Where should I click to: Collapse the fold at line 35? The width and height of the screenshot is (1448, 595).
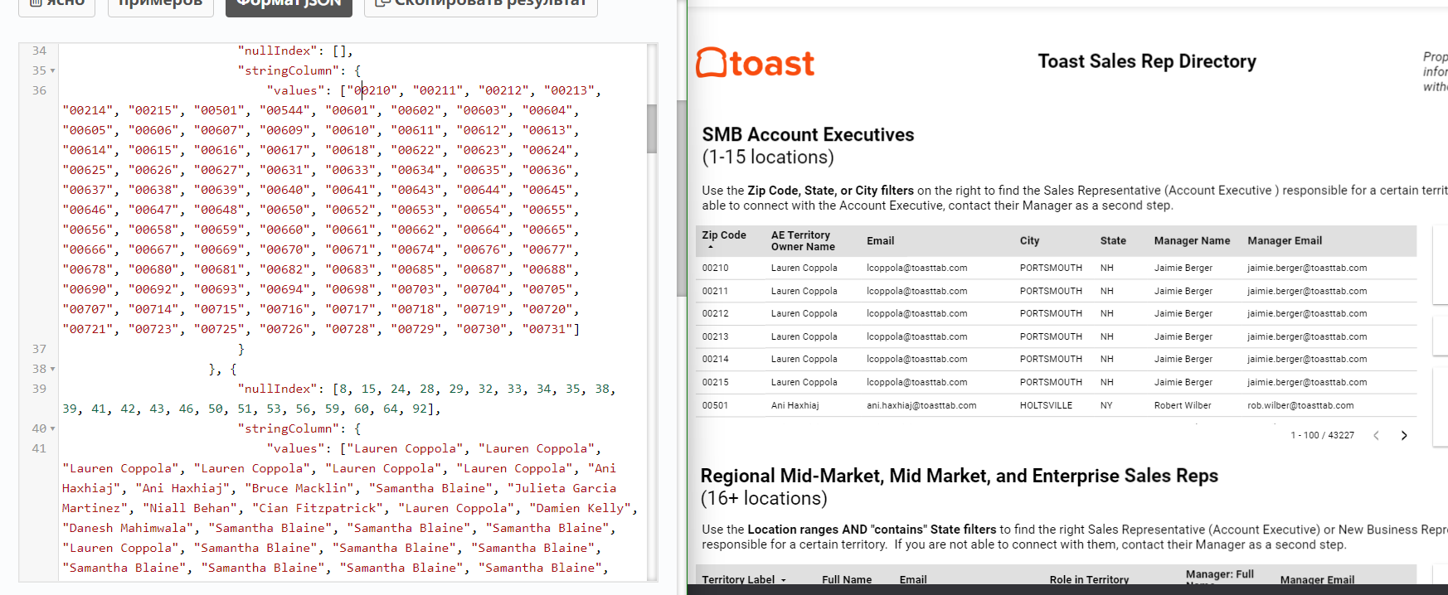tap(53, 71)
